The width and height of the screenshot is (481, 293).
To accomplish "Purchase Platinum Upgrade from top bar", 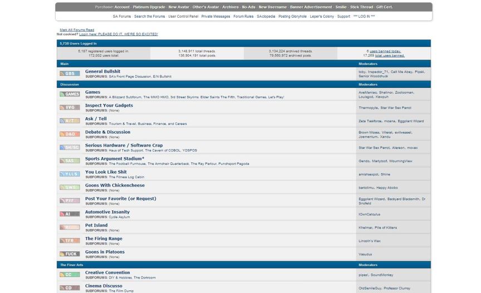I will 149,7.
